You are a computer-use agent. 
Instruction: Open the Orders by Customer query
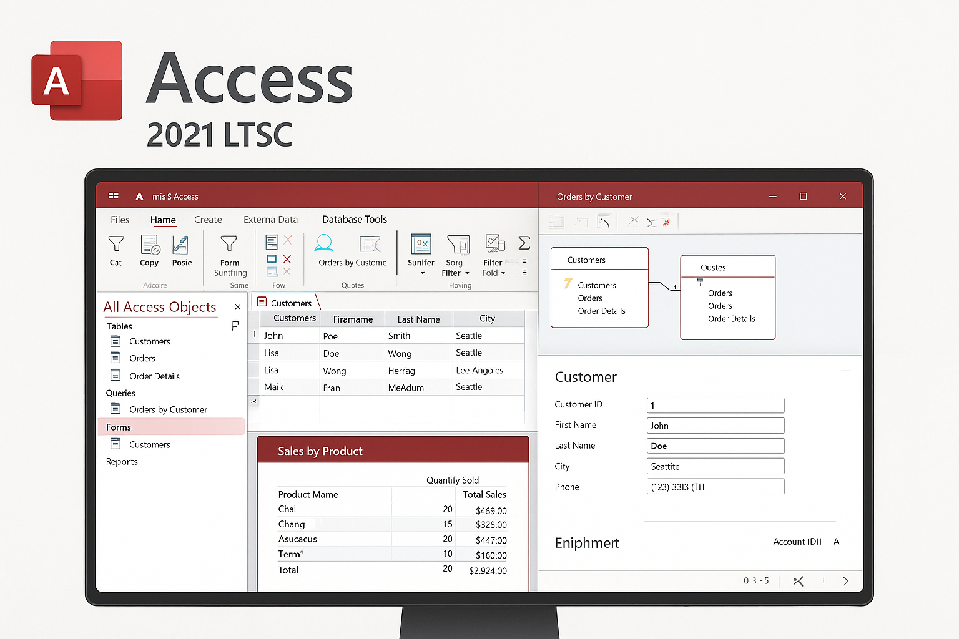click(168, 410)
